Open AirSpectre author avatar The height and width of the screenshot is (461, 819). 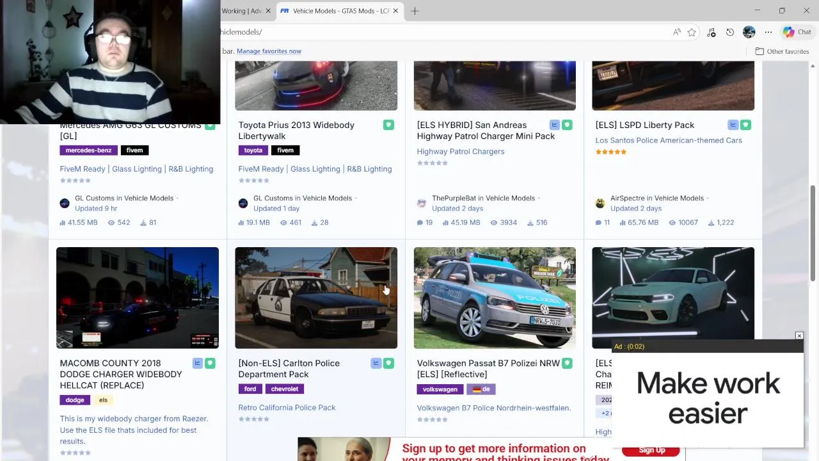point(600,204)
